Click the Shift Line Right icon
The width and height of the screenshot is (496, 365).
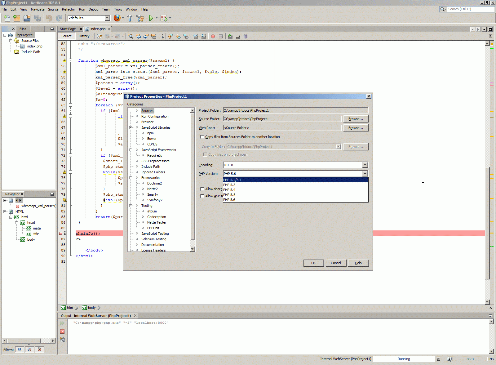[x=203, y=36]
